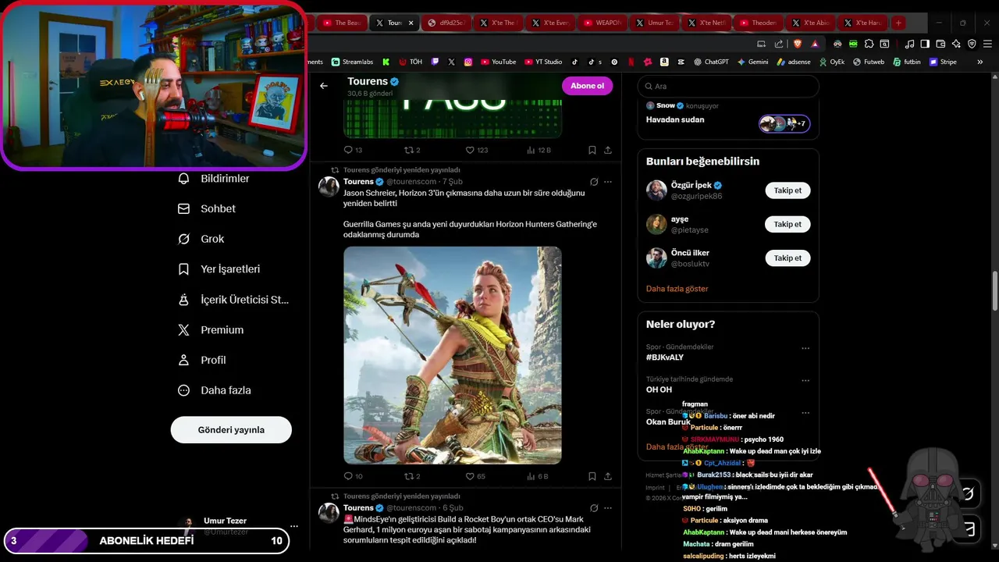Switch to the Theoden YouTube tab
Screen dimensions: 999x562
click(758, 23)
